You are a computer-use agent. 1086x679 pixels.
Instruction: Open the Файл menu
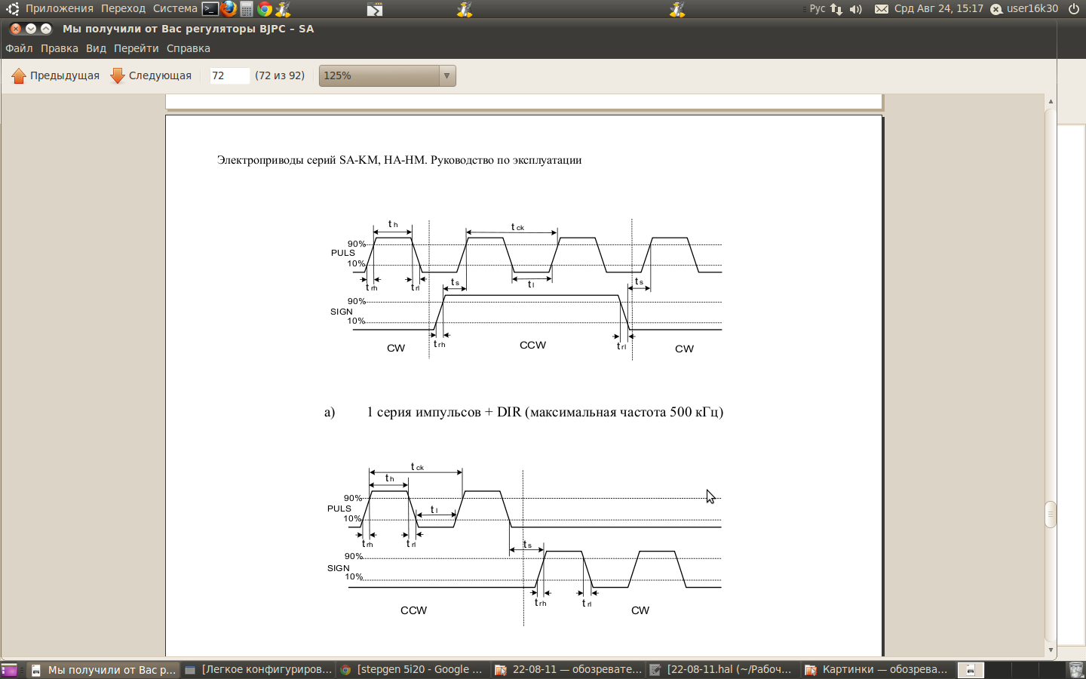pyautogui.click(x=19, y=48)
